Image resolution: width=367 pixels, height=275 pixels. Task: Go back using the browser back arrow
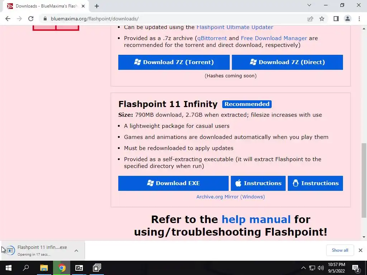[8, 19]
